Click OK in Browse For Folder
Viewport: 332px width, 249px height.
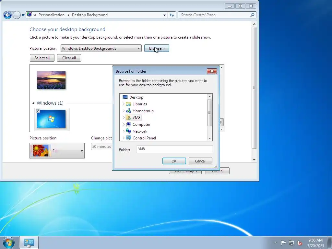174,161
